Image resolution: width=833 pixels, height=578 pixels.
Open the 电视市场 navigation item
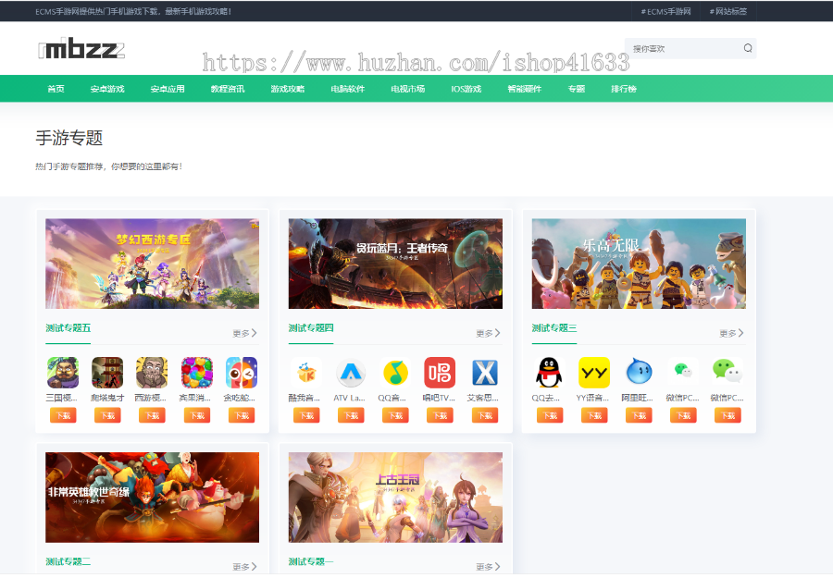[x=407, y=89]
